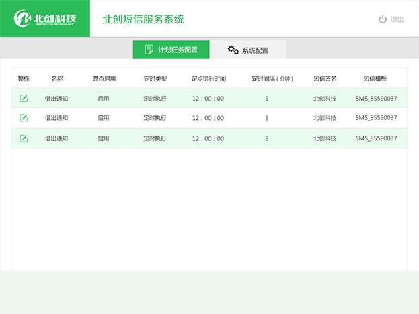
Task: Click the gear icon on 系统配置 tab
Action: [233, 50]
